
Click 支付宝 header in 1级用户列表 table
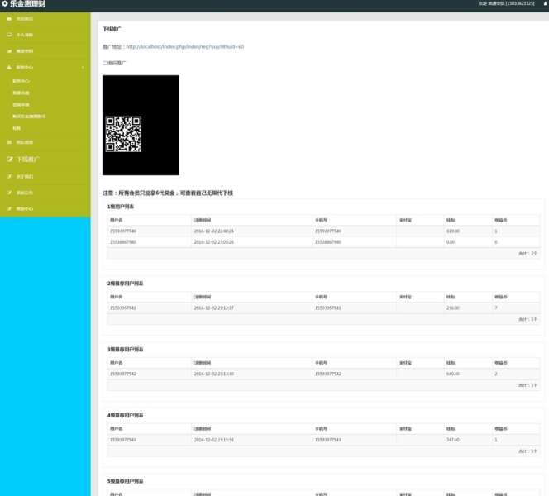405,220
